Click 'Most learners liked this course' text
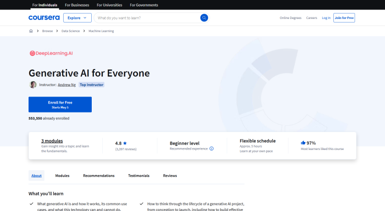 pyautogui.click(x=322, y=149)
